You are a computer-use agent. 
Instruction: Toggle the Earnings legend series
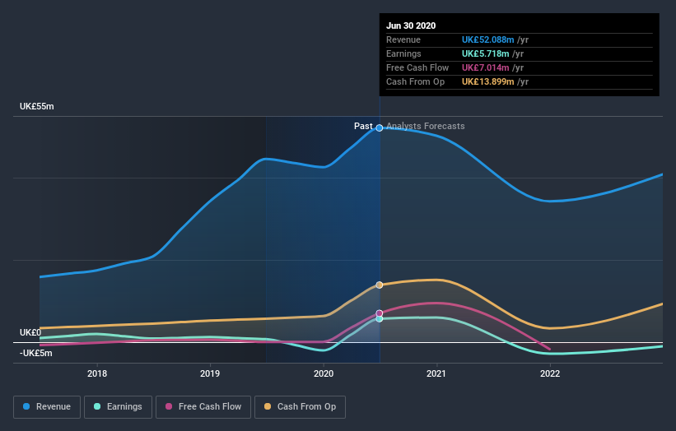pyautogui.click(x=118, y=407)
